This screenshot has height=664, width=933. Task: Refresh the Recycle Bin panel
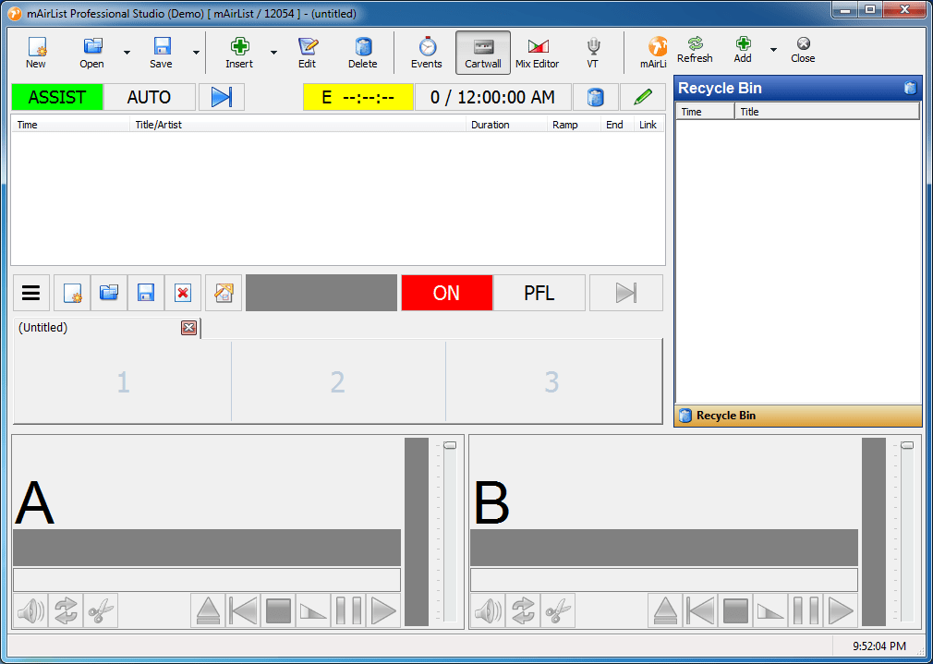click(695, 50)
